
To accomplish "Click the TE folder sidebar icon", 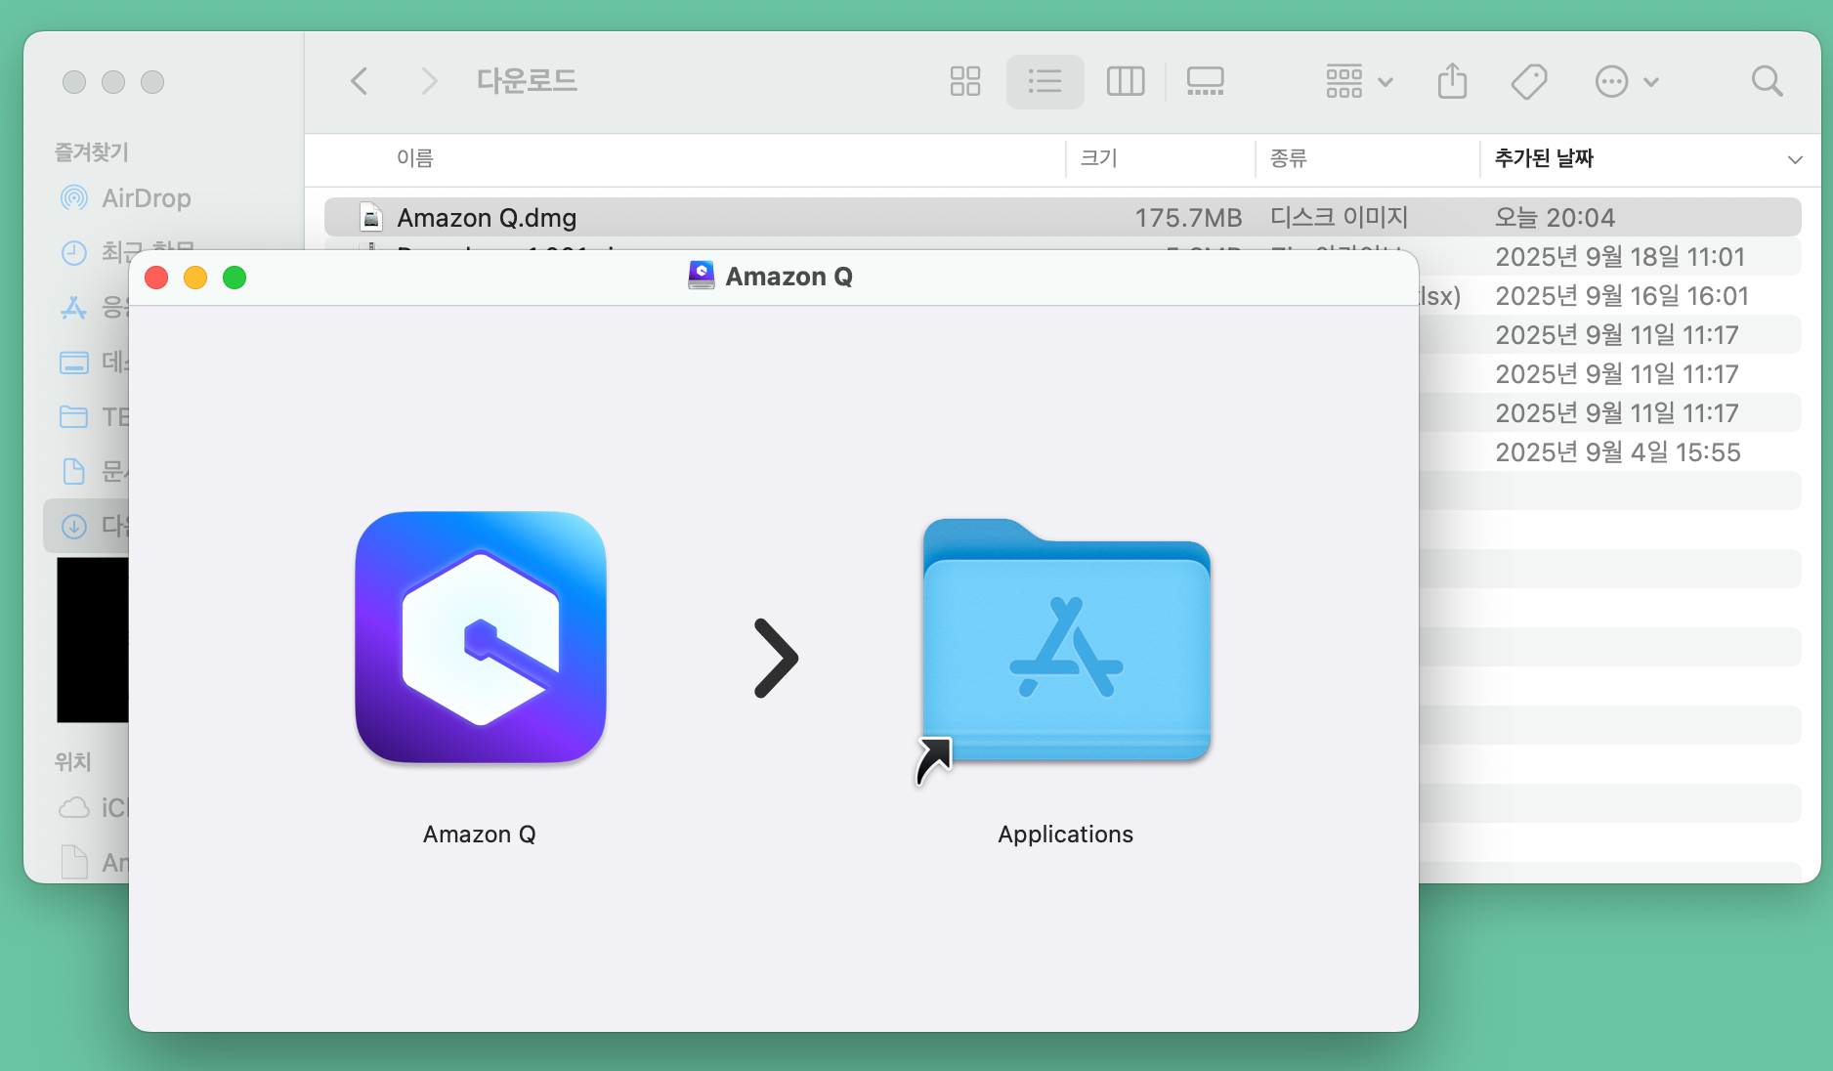I will [74, 417].
